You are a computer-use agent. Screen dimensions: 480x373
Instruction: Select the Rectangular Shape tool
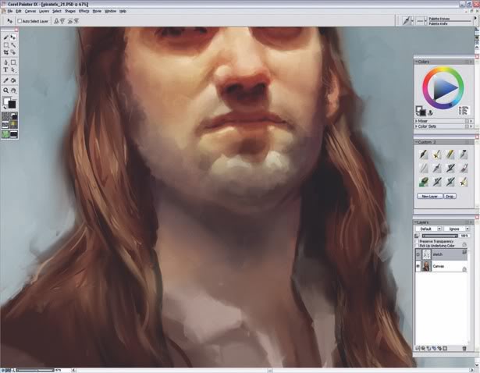click(13, 62)
